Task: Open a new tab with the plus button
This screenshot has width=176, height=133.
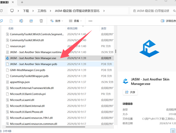Action: [22, 2]
